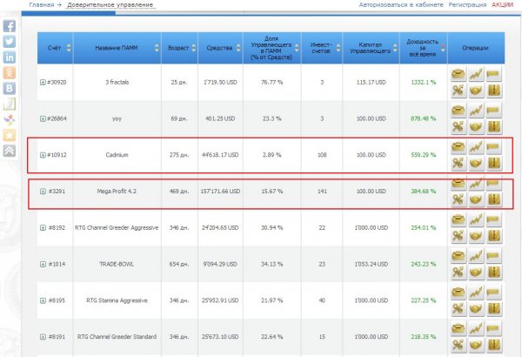Click the handshake icon in the 3 fractals row
The image size is (522, 357).
[x=476, y=91]
